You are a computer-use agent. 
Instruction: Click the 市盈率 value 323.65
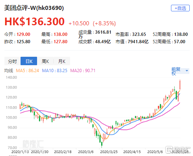139,34
